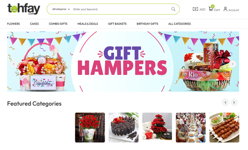Viewport: 248px width, 150px height.
Task: Open the ALL CATEGORIES menu
Action: 179,24
